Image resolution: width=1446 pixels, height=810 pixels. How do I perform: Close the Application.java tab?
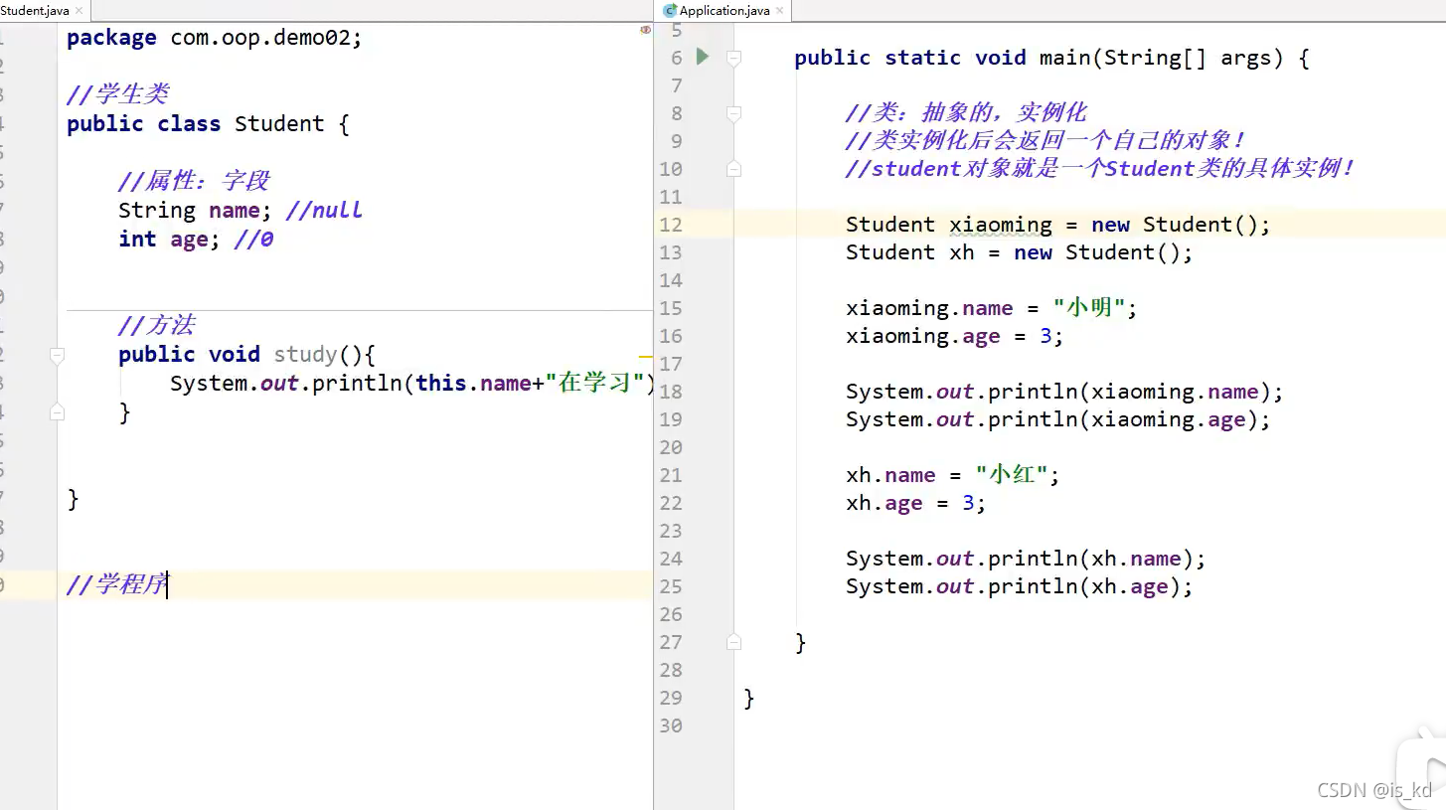click(x=779, y=11)
